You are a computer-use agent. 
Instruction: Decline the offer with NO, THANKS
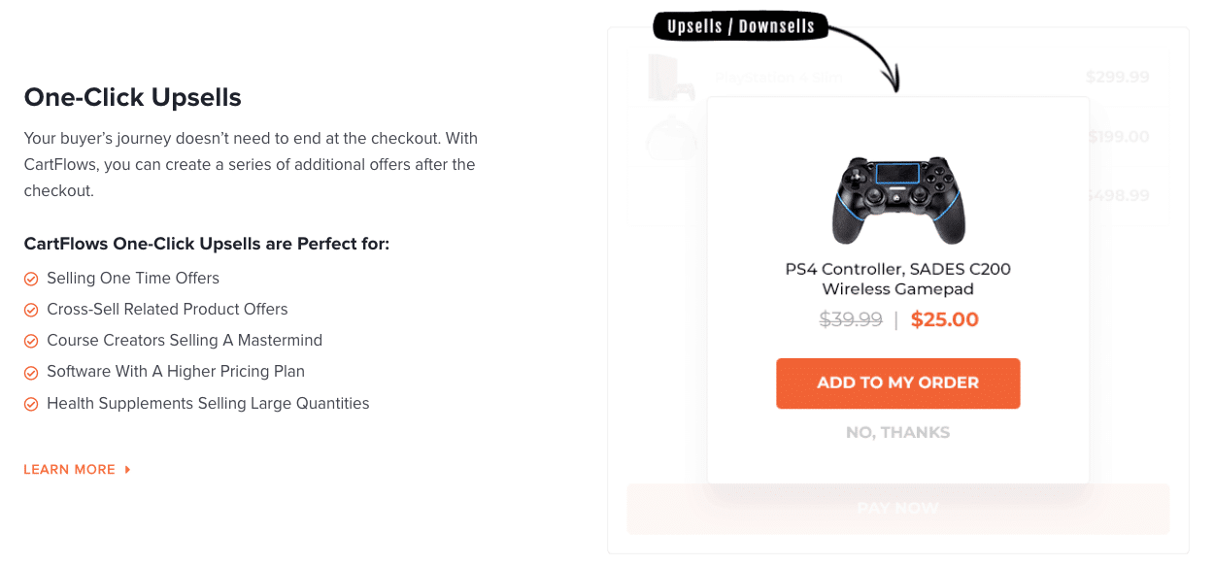point(898,433)
